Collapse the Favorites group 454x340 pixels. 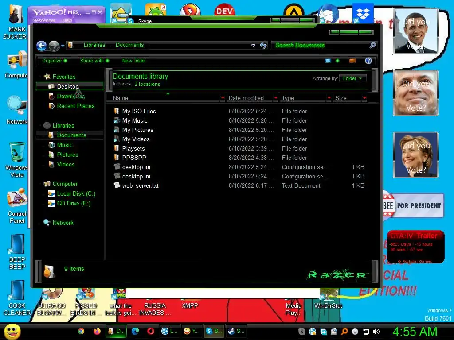click(x=40, y=77)
